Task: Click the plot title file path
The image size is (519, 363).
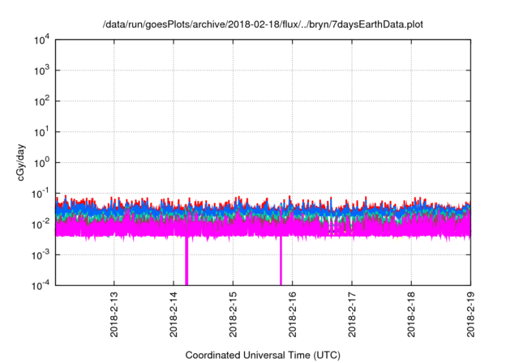Action: point(263,24)
